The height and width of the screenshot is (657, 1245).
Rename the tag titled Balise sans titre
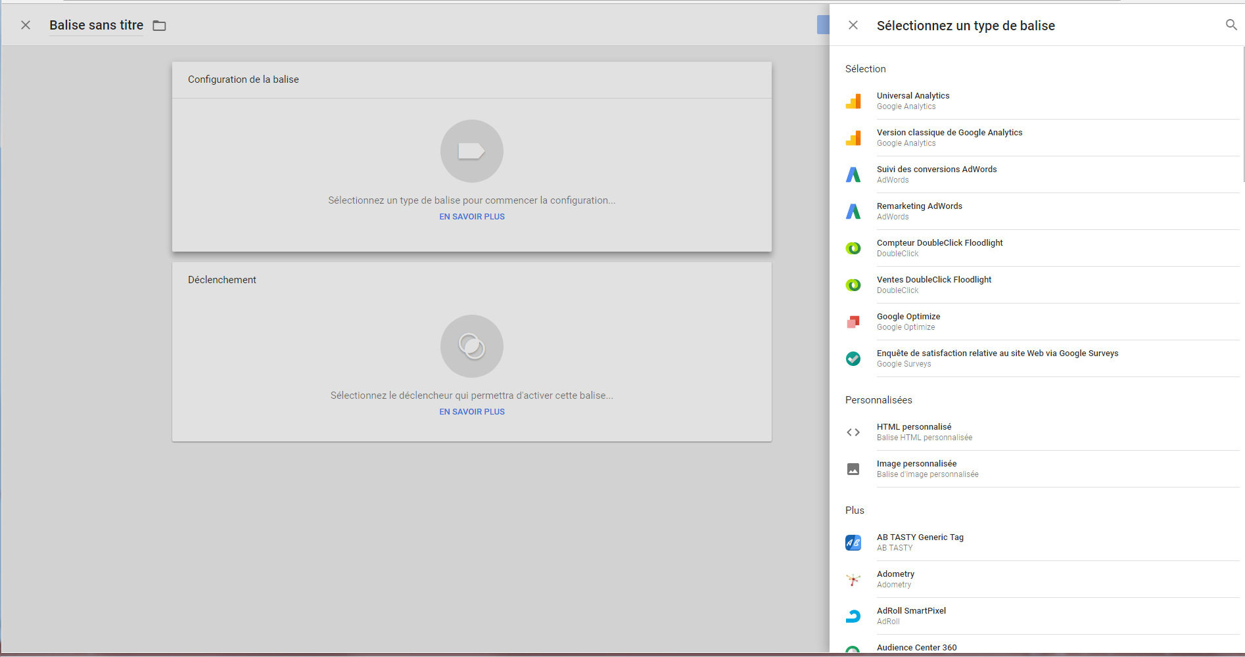point(96,25)
